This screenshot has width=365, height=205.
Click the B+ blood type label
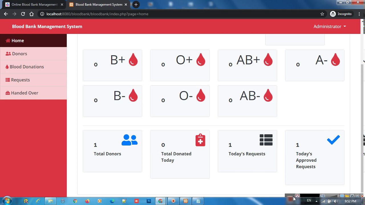[x=118, y=60]
